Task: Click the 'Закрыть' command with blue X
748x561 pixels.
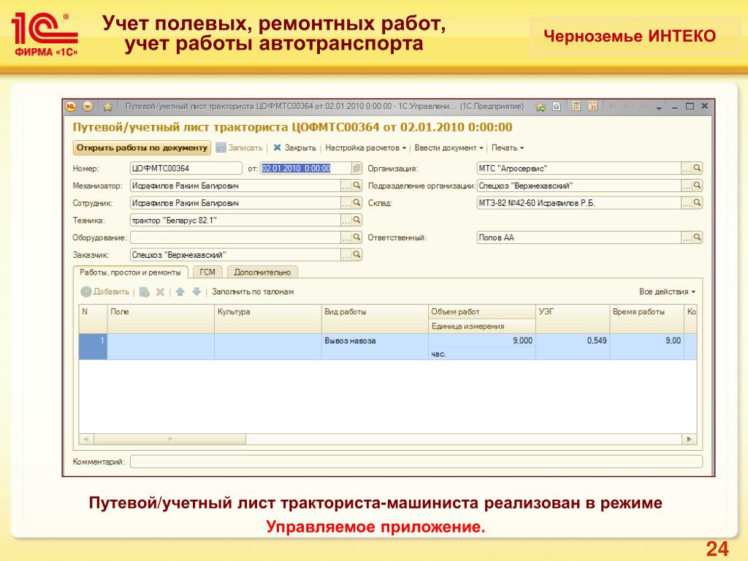Action: point(295,148)
